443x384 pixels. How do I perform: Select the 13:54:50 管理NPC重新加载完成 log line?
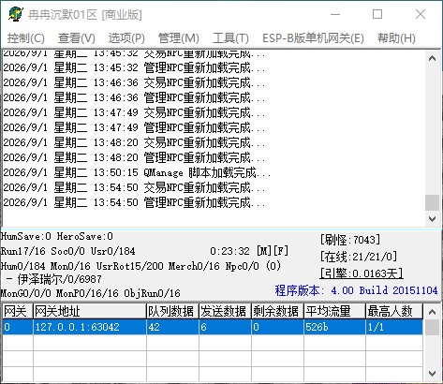[x=134, y=202]
